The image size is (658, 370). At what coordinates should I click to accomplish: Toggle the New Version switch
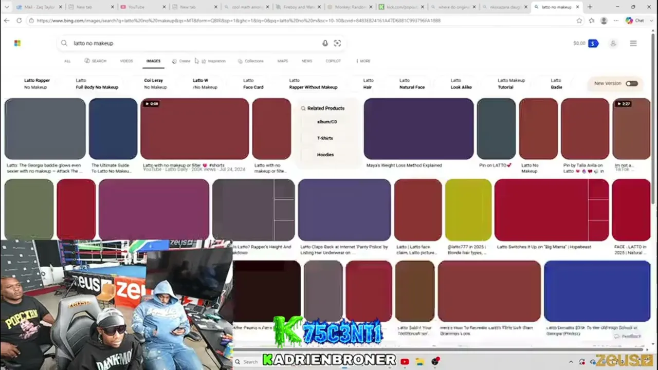(x=632, y=83)
